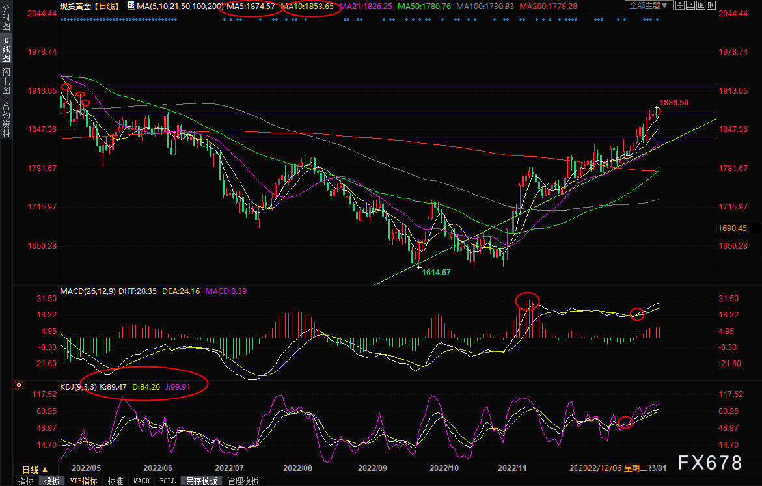Click the KDJ(9,3,3) indicator label
Screen dimensions: 762x486
pyautogui.click(x=78, y=386)
